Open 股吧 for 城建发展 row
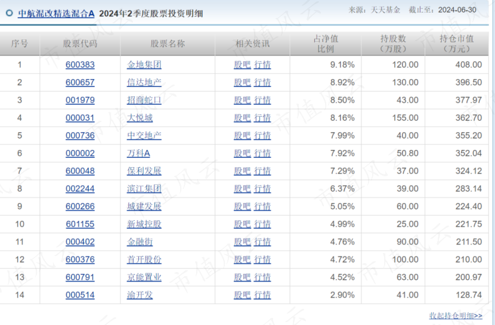495x325 pixels. pos(242,206)
